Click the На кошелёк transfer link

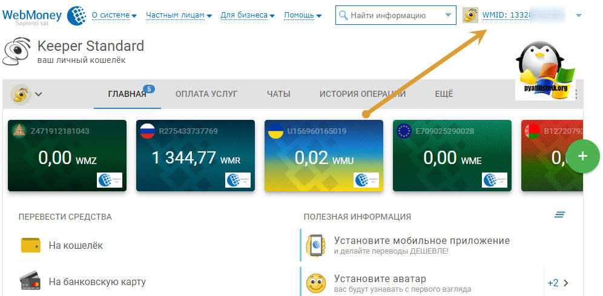76,246
